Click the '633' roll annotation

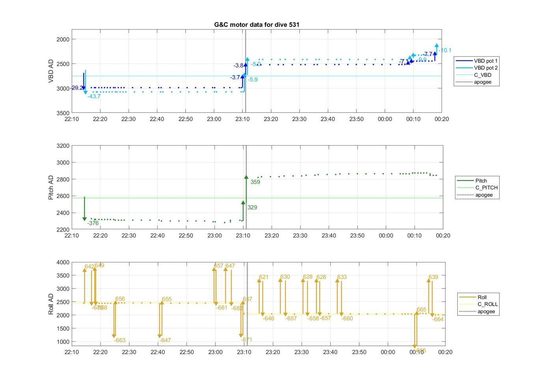click(342, 277)
